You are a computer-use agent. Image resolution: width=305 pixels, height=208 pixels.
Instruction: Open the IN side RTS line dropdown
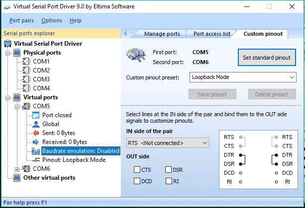pos(168,143)
